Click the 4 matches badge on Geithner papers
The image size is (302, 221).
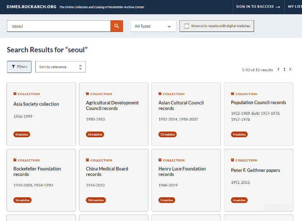click(x=239, y=200)
